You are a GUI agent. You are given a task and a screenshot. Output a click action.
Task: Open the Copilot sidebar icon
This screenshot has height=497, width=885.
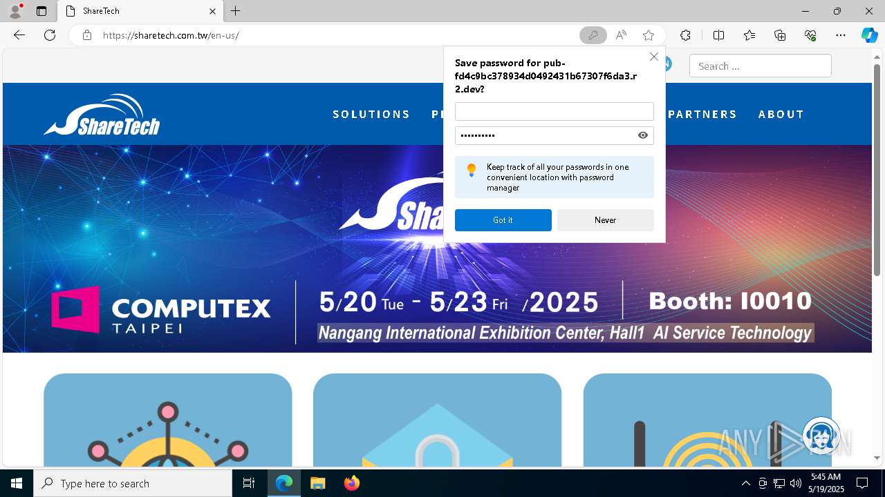click(x=869, y=35)
